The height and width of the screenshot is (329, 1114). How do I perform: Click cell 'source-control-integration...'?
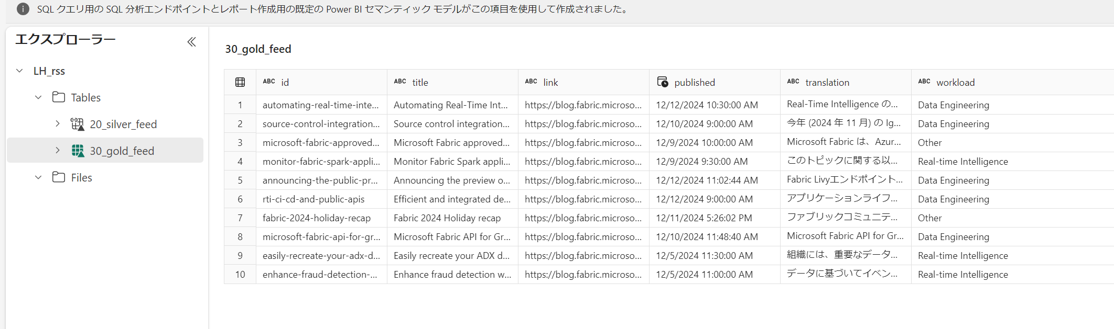321,124
